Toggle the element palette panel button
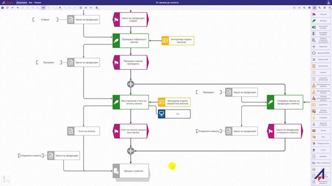 (314, 8)
